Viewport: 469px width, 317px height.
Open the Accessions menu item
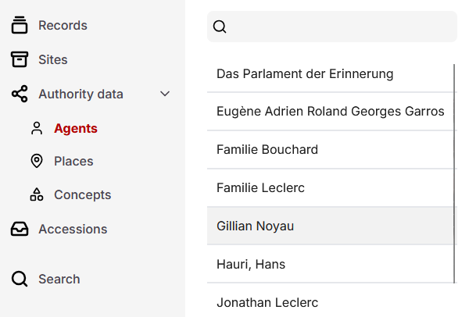[72, 229]
